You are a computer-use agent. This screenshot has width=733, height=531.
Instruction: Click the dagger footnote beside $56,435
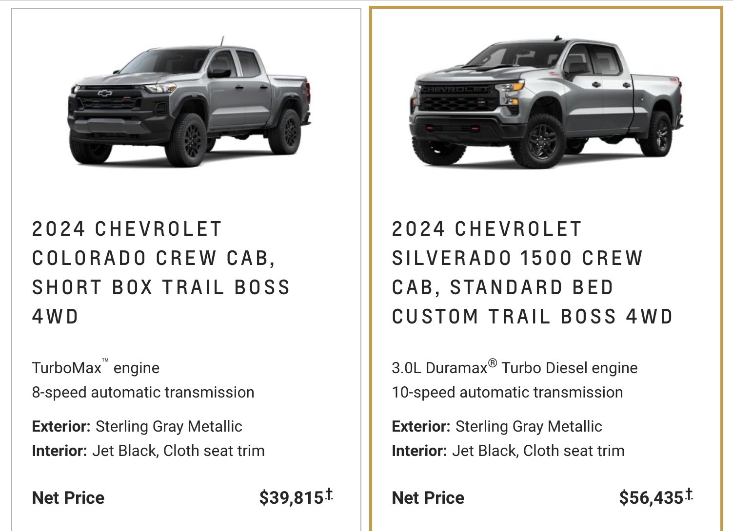[689, 494]
